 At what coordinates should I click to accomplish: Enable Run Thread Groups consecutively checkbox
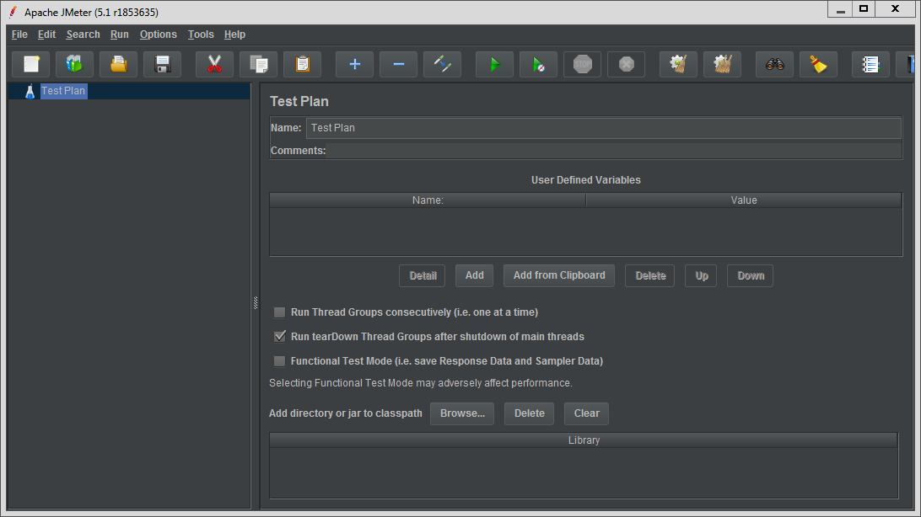280,312
